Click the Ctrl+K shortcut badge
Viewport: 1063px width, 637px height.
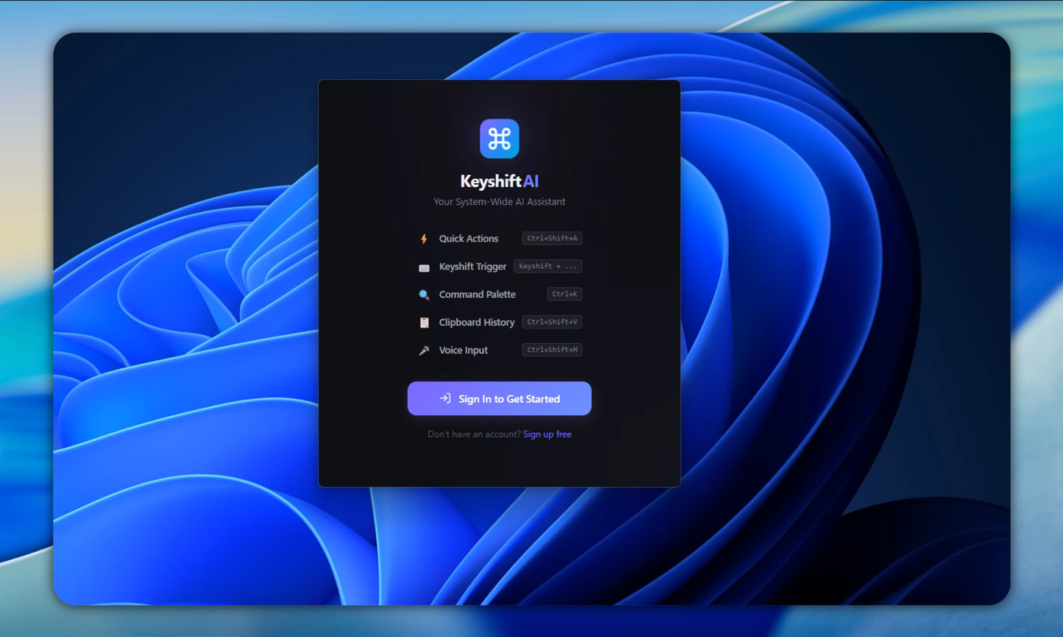coord(564,294)
